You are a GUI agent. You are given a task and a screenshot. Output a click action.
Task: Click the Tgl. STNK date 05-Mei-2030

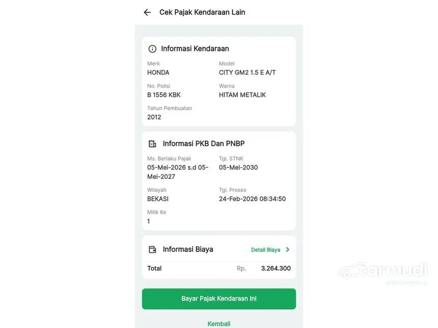[x=238, y=167]
